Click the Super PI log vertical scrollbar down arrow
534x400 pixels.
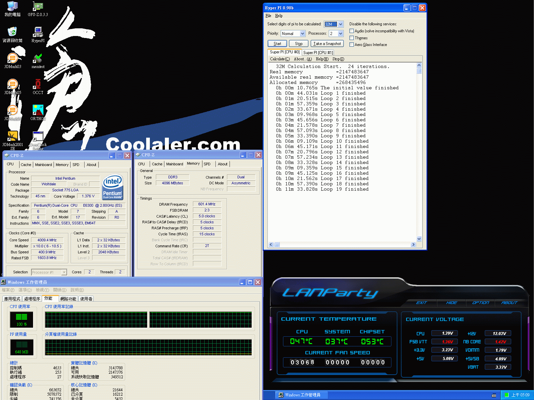(x=419, y=239)
